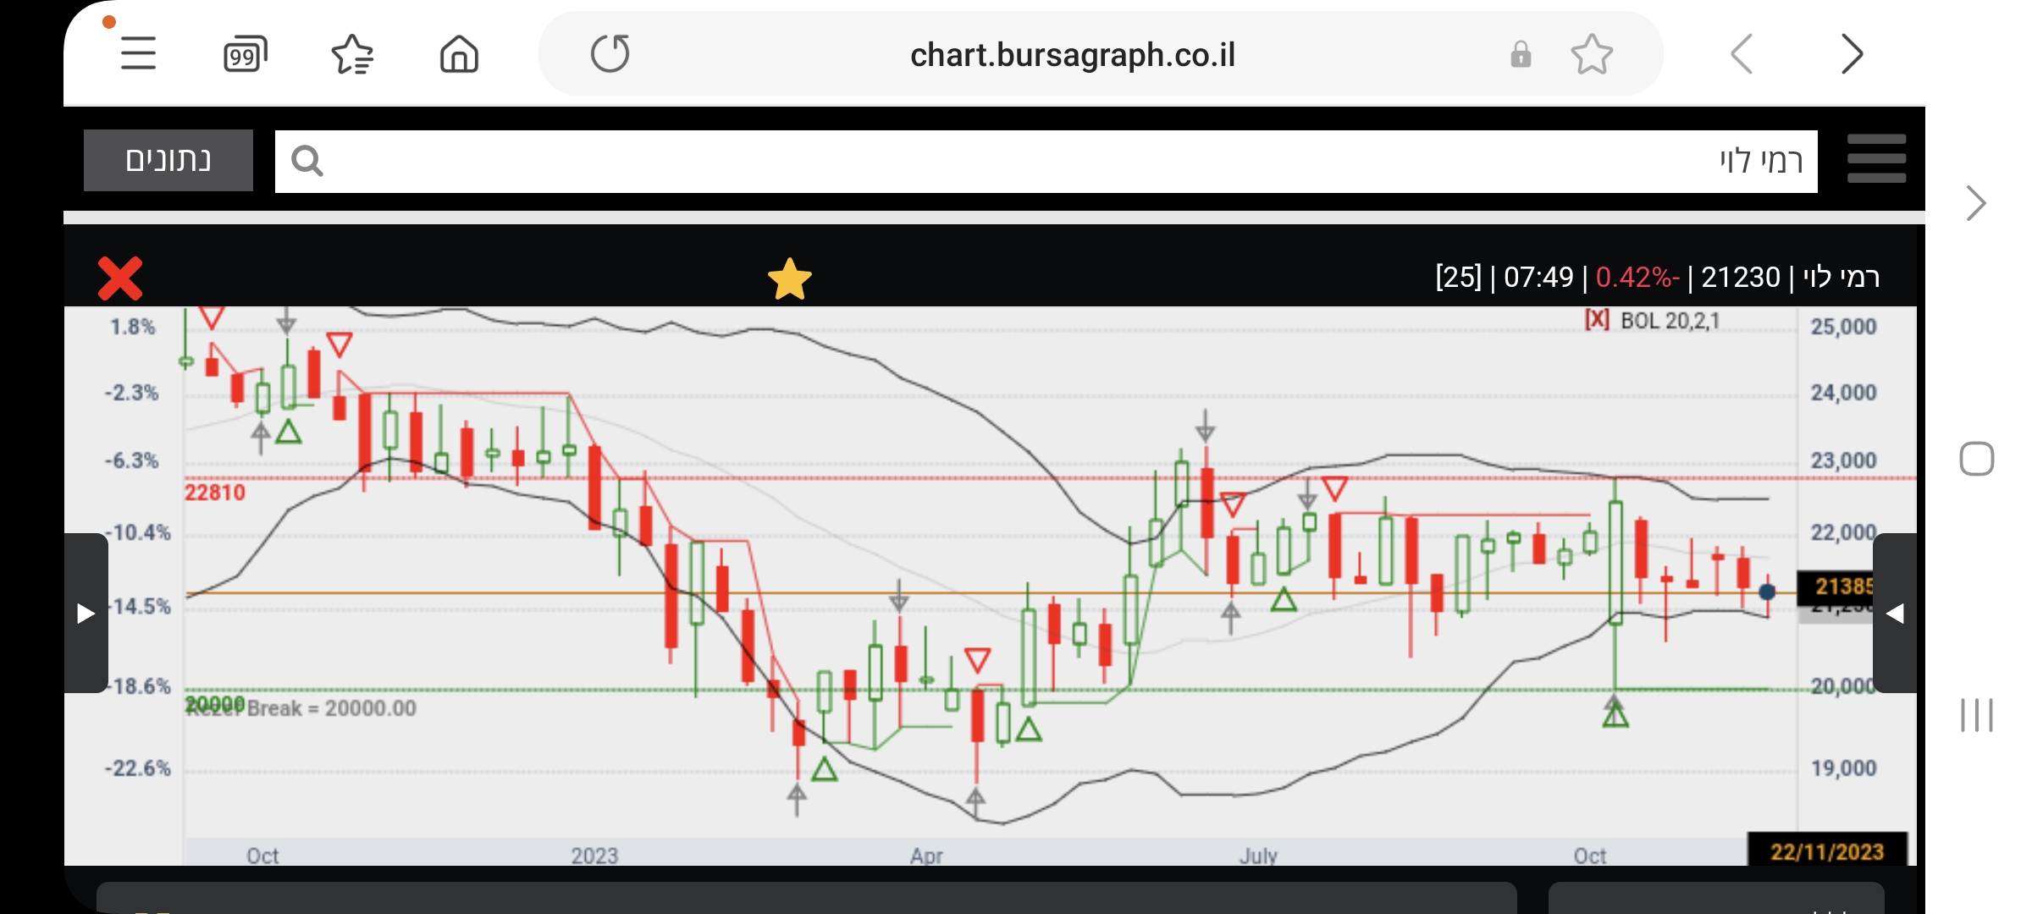The width and height of the screenshot is (2032, 914).
Task: Navigate forward with browser arrow
Action: coord(1852,54)
